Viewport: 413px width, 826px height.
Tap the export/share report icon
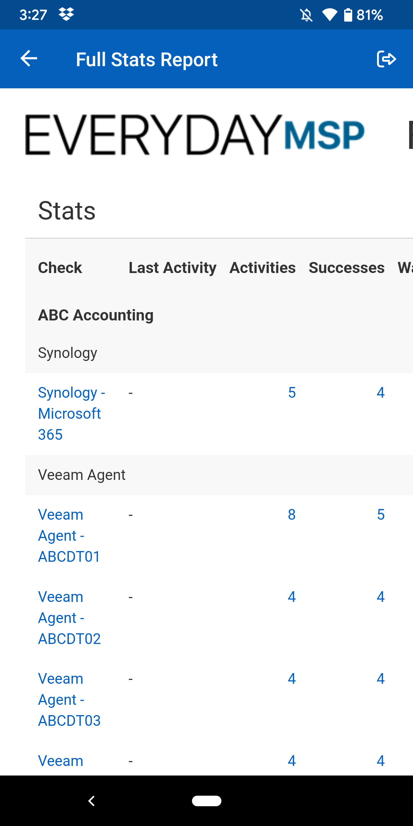pos(386,59)
